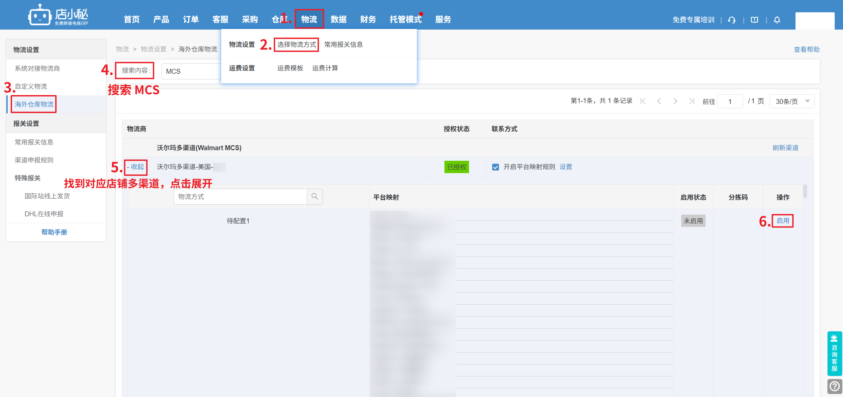
Task: Open the 运费模板 menu entry
Action: 290,68
